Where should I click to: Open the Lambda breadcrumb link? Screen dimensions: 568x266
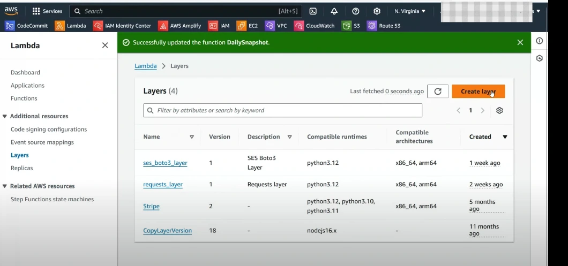tap(145, 66)
